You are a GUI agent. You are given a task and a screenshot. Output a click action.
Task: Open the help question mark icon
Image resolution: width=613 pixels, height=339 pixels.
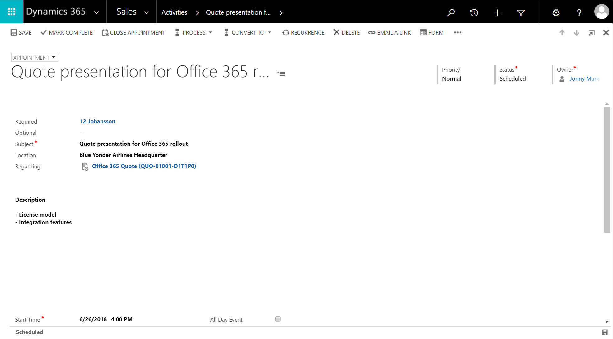point(579,13)
